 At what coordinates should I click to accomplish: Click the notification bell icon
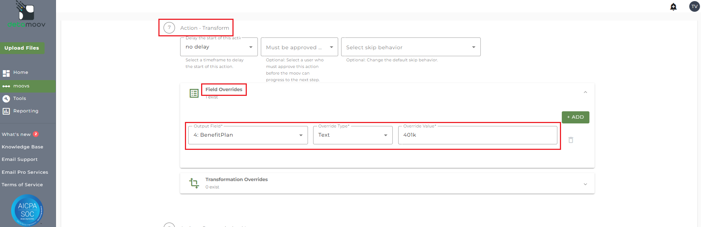coord(673,7)
